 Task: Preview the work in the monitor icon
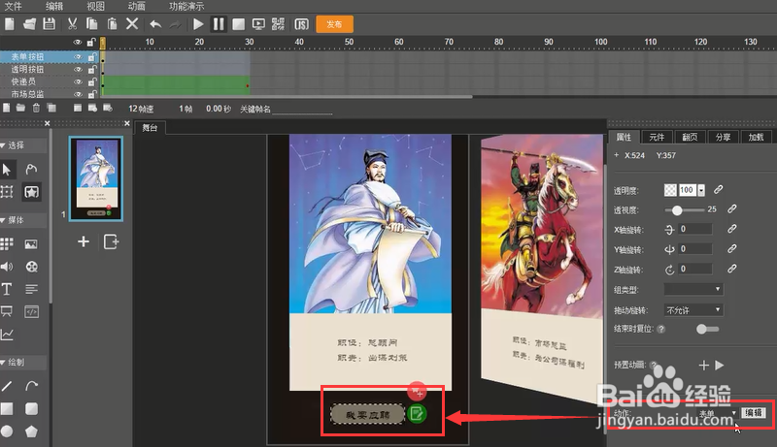(258, 23)
